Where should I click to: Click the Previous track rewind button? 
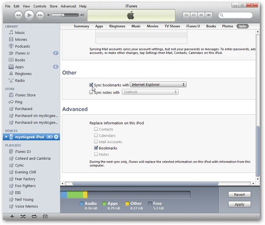tap(18, 15)
